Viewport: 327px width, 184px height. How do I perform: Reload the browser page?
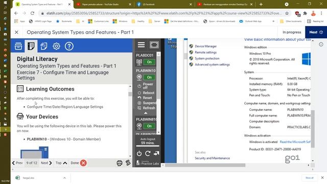pos(32,13)
